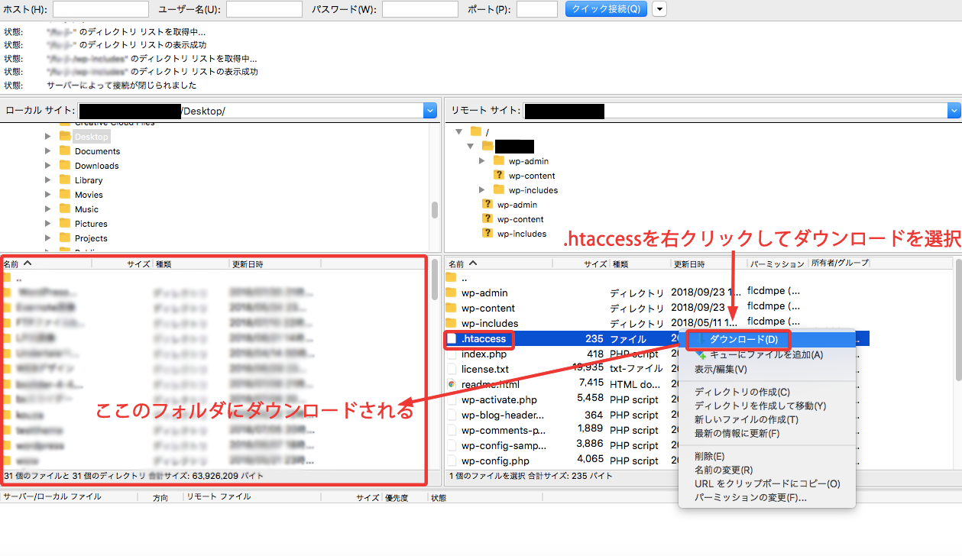Select パーミッションの変更(F) in context menu
The width and height of the screenshot is (962, 556).
750,497
